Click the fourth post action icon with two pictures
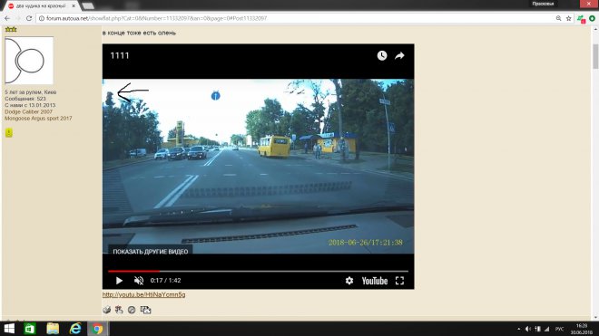 (145, 310)
